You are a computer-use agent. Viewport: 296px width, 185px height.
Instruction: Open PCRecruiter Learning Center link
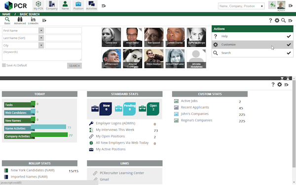(122, 173)
